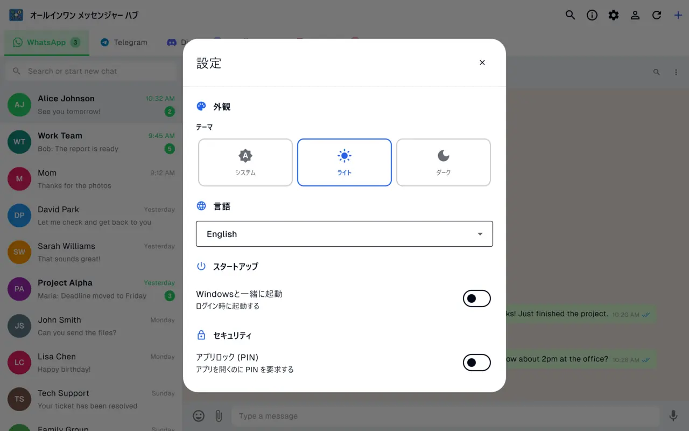The width and height of the screenshot is (689, 431).
Task: Open Tech Support chat
Action: point(91,399)
